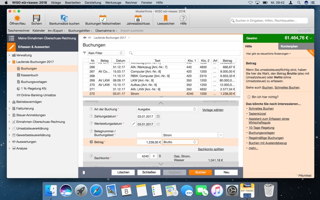Image resolution: width=320 pixels, height=200 pixels.
Task: Open the Jahresabschluss lock icon
Action: click(138, 18)
